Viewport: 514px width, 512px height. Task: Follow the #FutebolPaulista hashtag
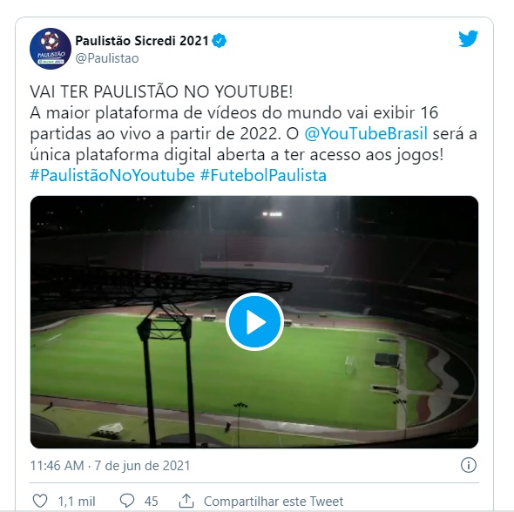coord(263,175)
